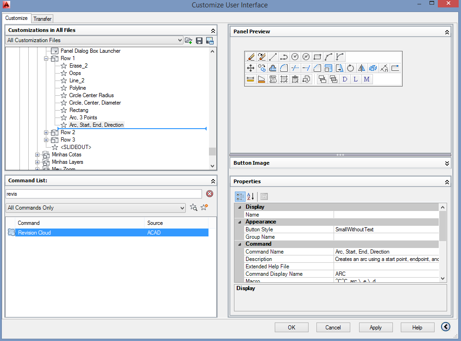
Task: Click the OK button
Action: [291, 328]
